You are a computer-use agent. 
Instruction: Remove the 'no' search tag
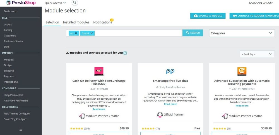(x=76, y=33)
